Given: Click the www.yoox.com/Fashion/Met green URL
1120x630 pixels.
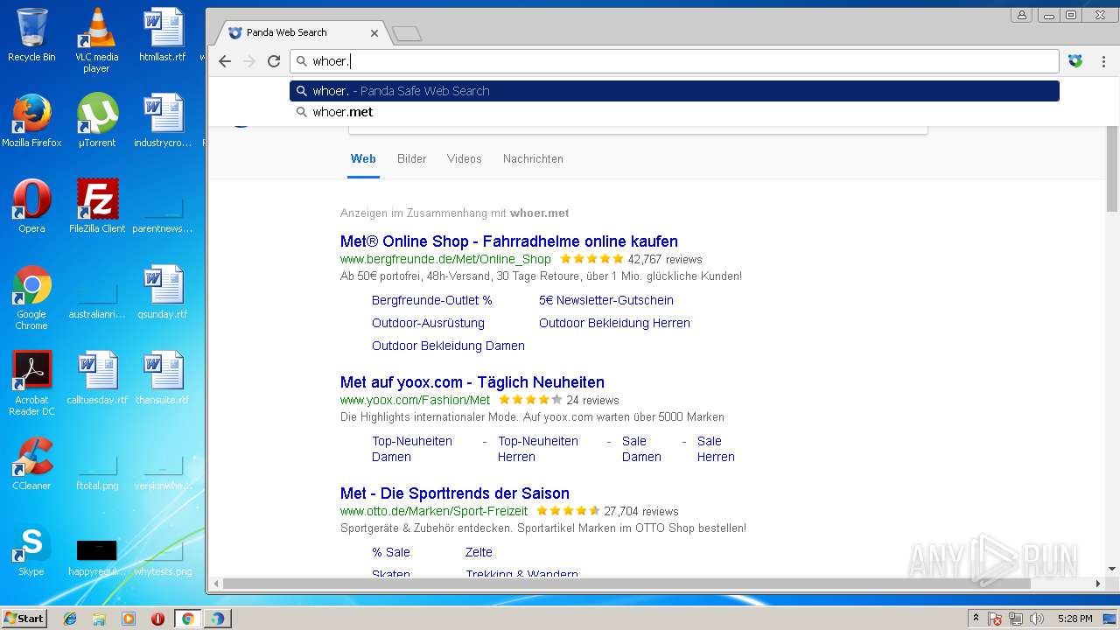Looking at the screenshot, I should pos(416,400).
